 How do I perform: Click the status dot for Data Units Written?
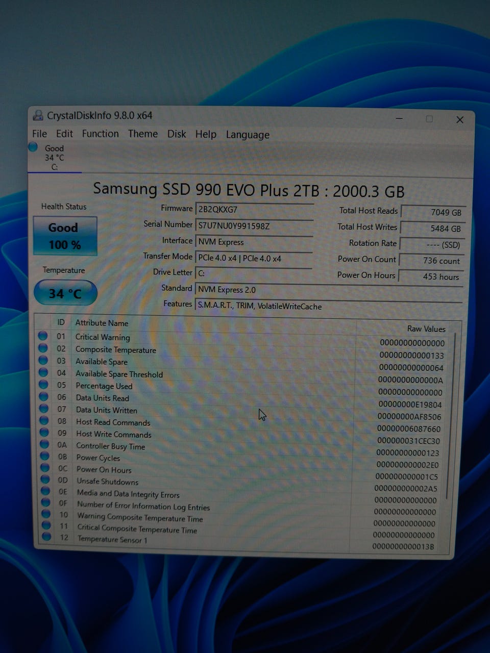click(x=44, y=408)
